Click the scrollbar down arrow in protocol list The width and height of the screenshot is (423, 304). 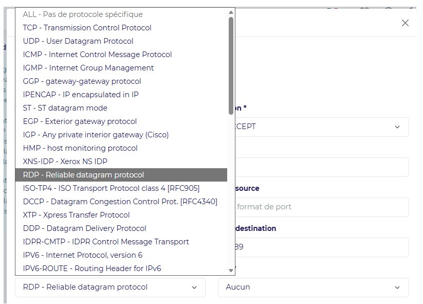point(231,270)
